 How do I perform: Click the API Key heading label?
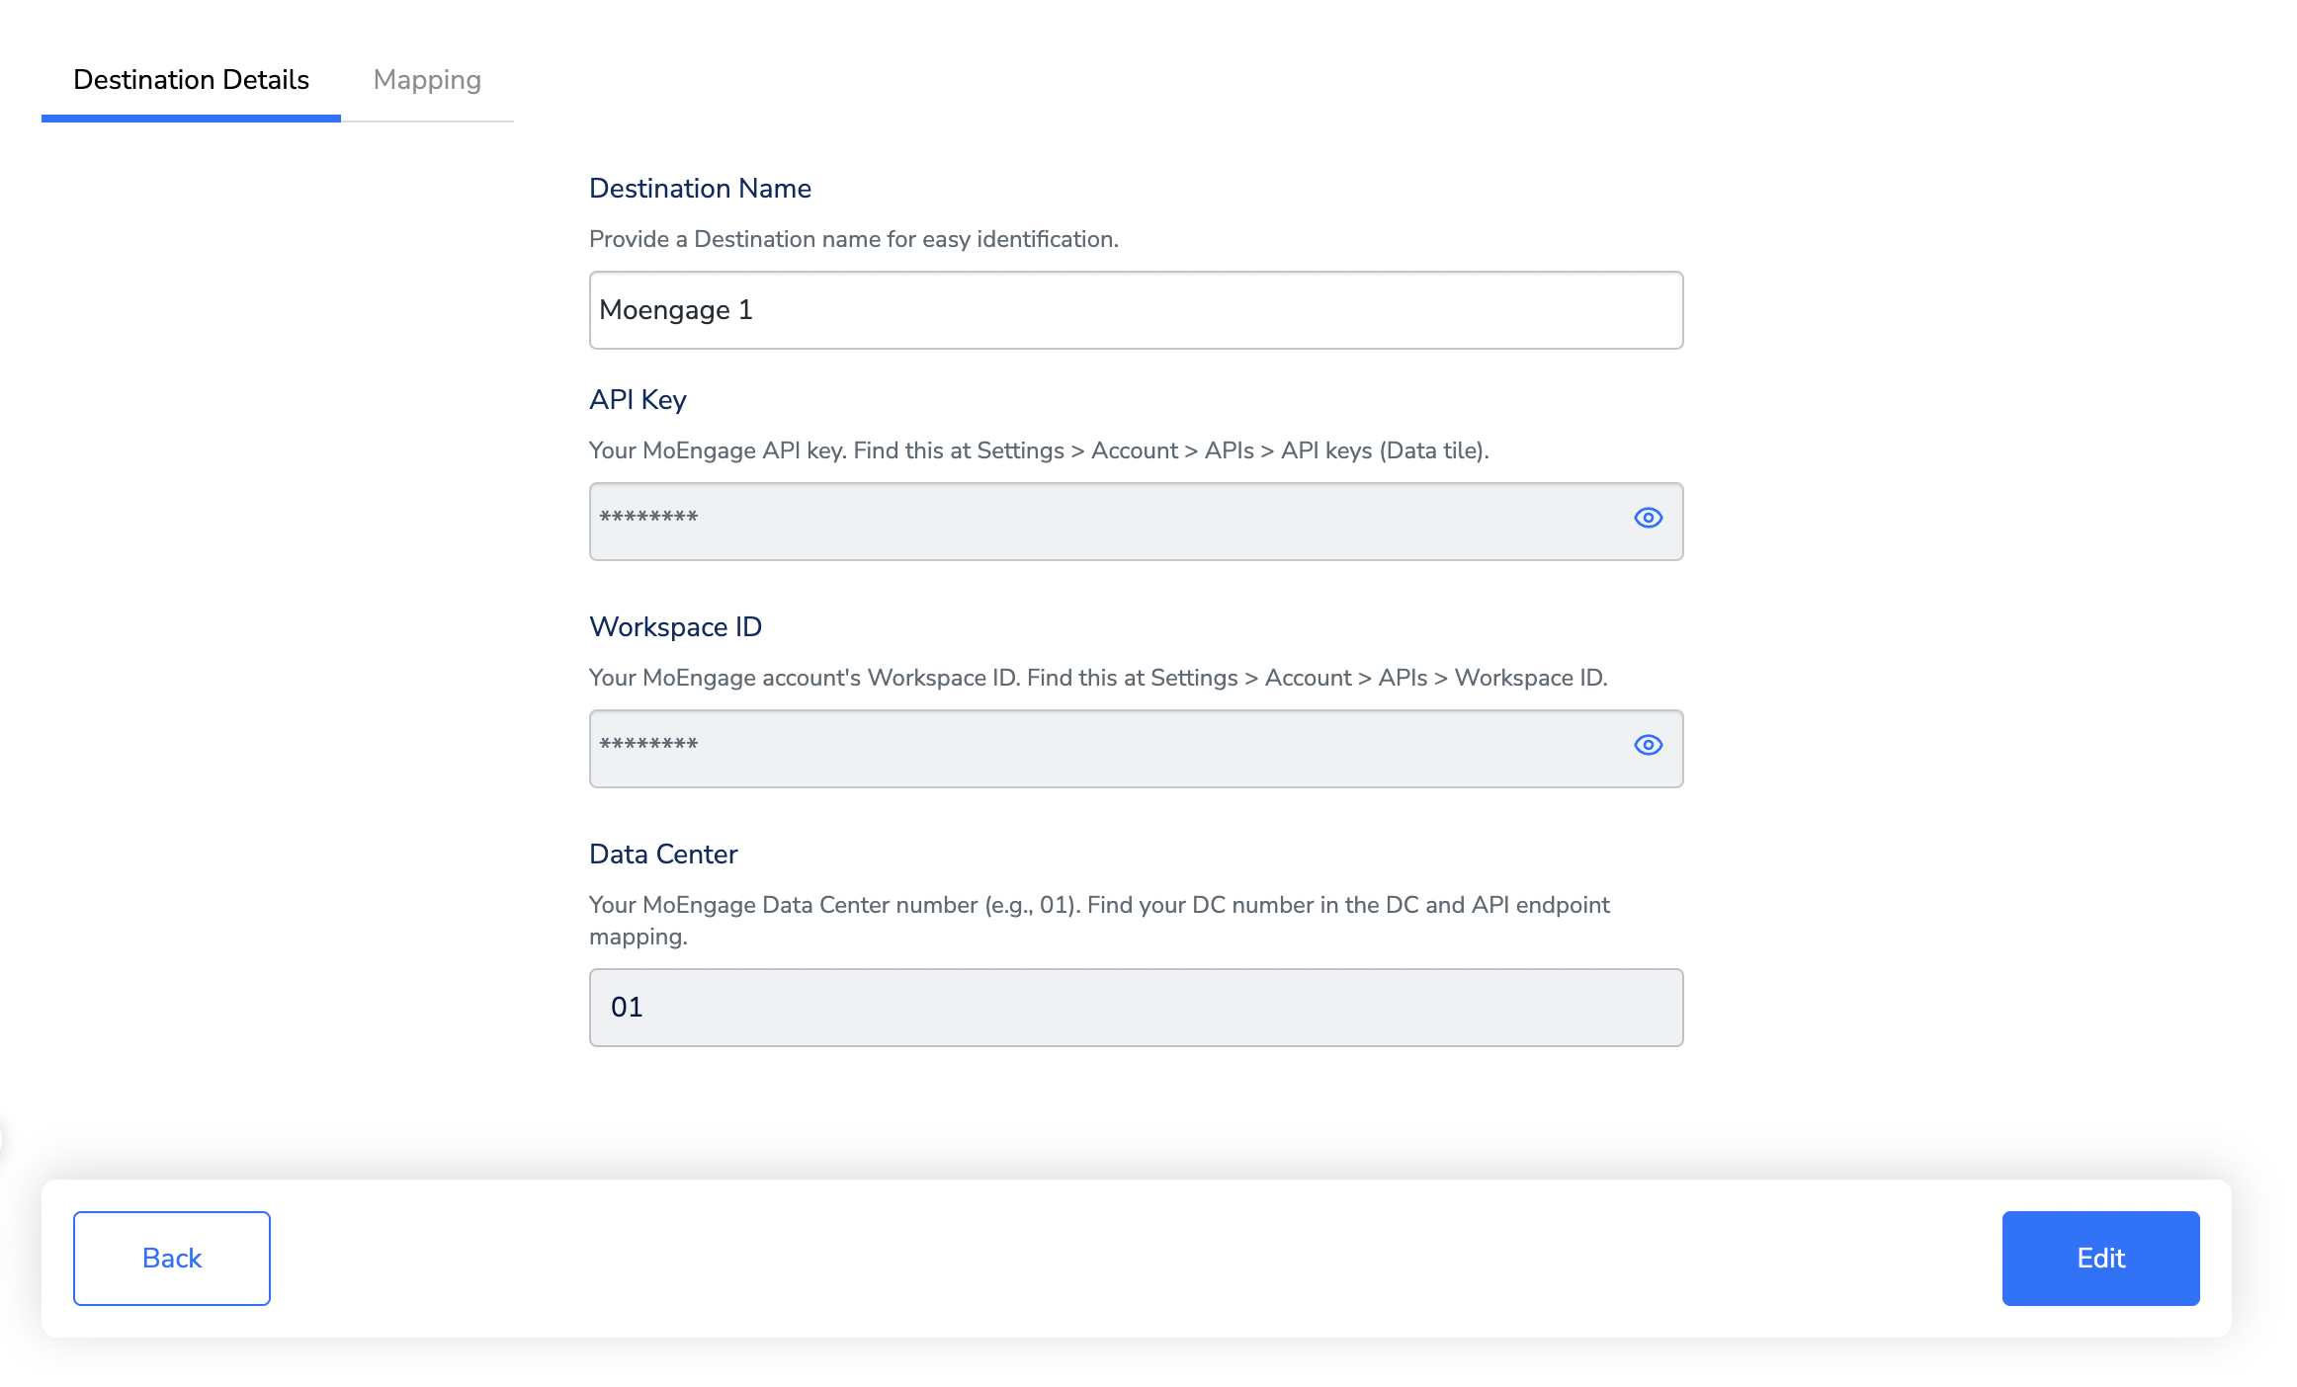tap(638, 399)
